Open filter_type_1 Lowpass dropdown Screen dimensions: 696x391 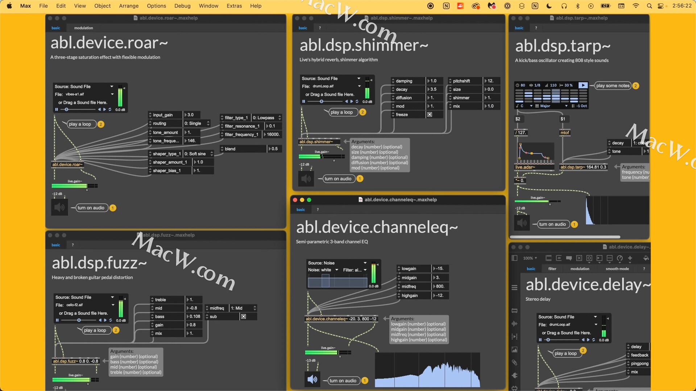point(266,118)
